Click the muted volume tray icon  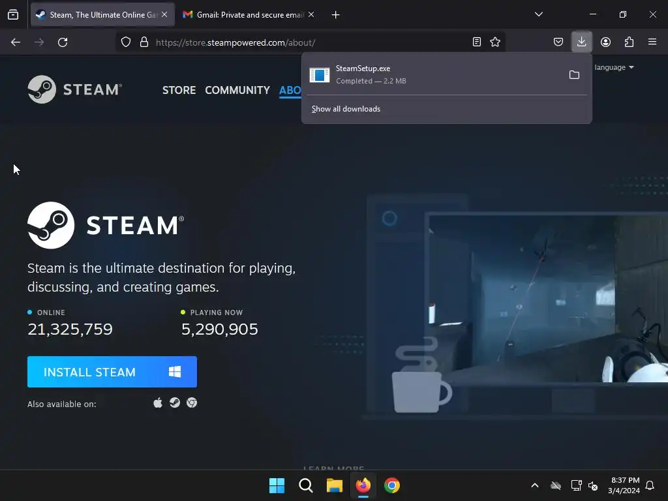click(x=593, y=485)
